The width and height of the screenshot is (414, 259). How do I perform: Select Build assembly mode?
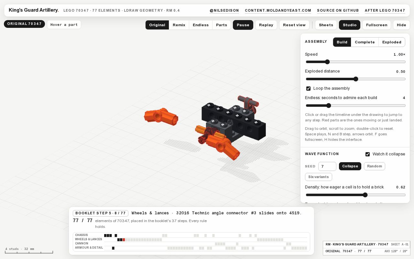coord(342,42)
